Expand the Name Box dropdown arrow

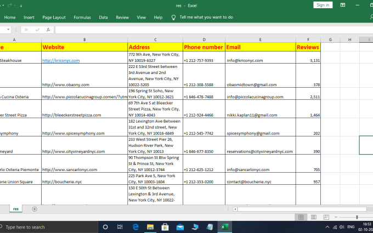pos(8,30)
